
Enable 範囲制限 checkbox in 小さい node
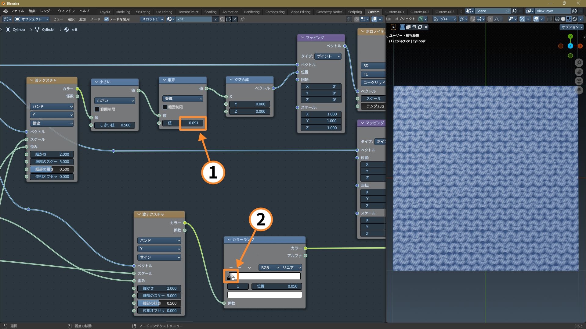pos(97,109)
